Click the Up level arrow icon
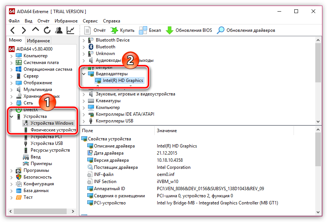Screen dimensions: 328x222 (36, 30)
